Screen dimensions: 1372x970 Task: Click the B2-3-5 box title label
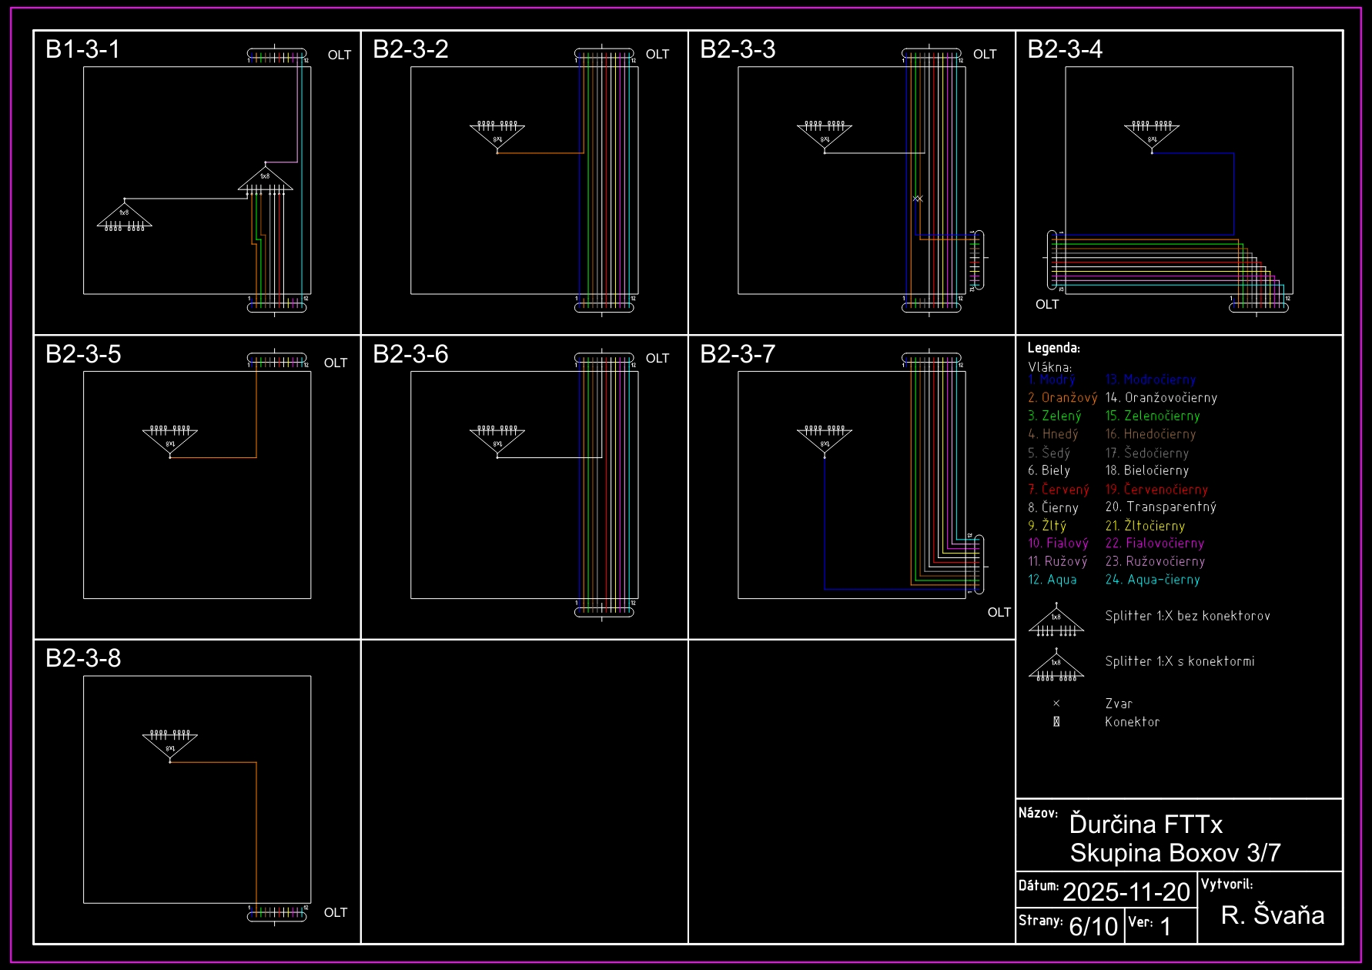click(x=83, y=354)
